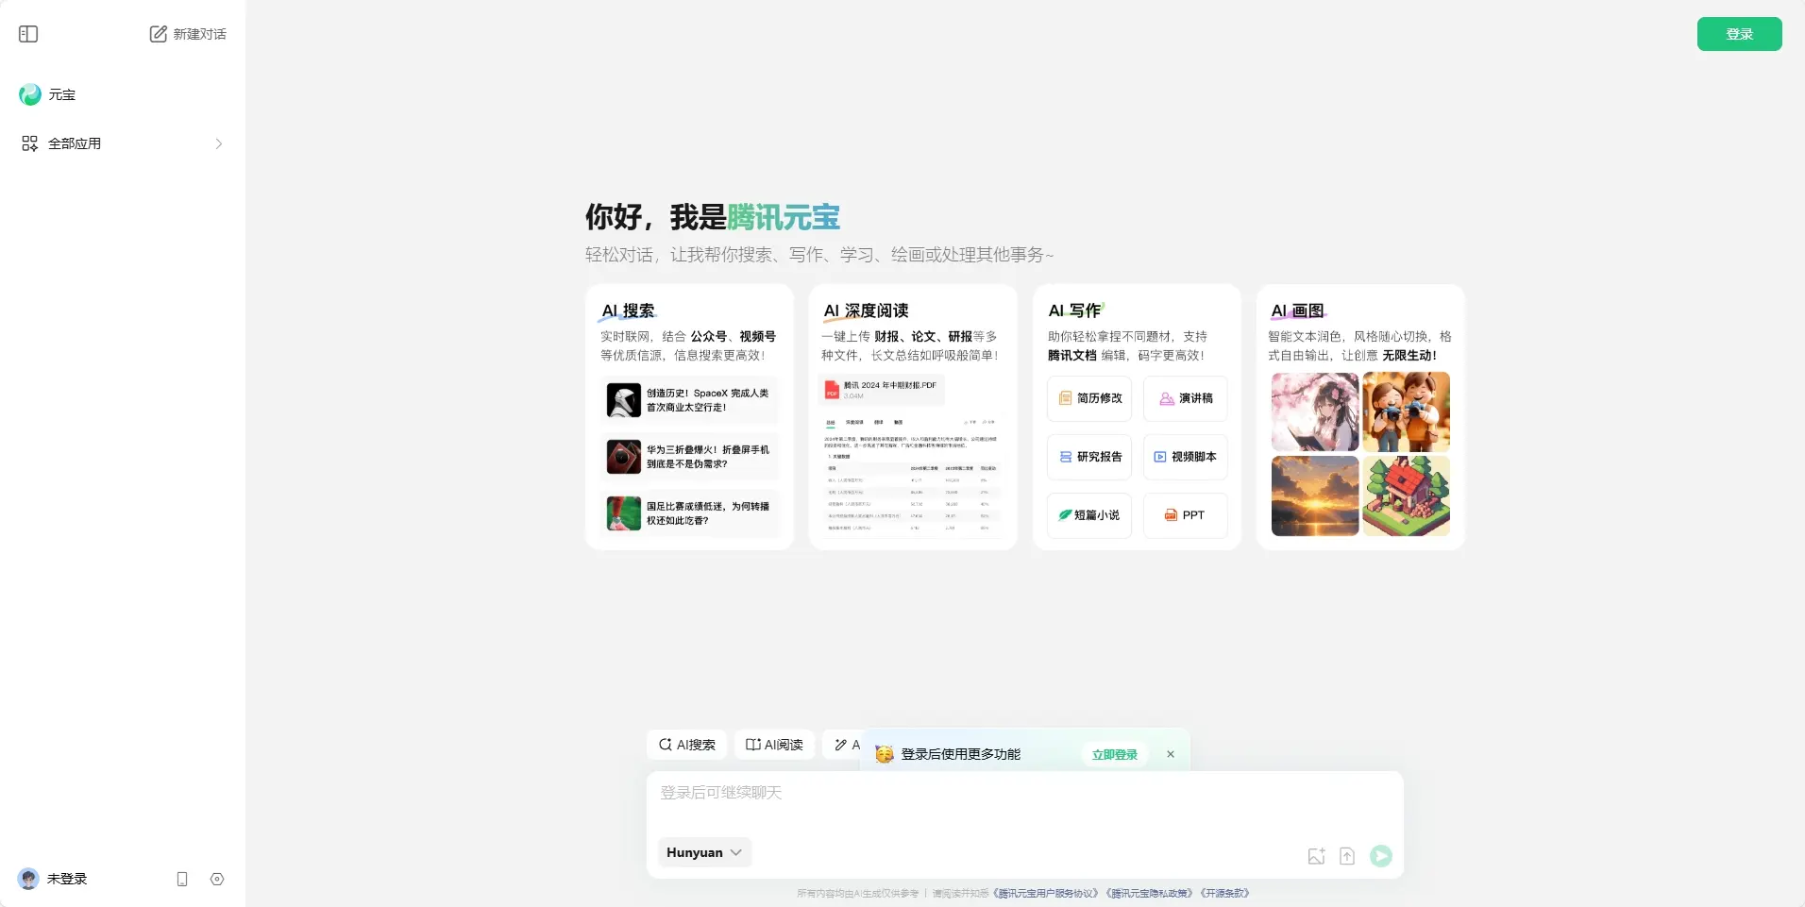The width and height of the screenshot is (1805, 907).
Task: Click the 视频脚本 icon
Action: 1185,457
